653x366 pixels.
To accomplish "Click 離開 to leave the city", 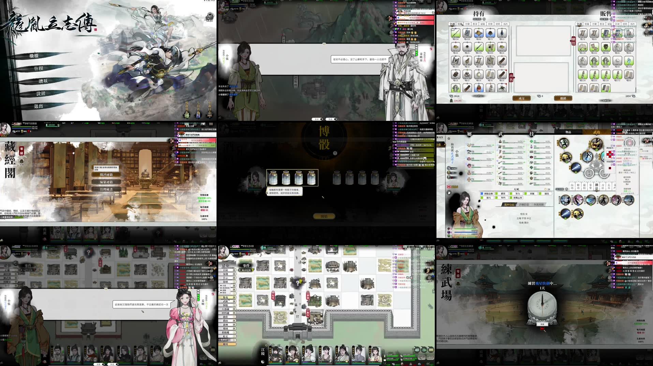I will (x=227, y=344).
